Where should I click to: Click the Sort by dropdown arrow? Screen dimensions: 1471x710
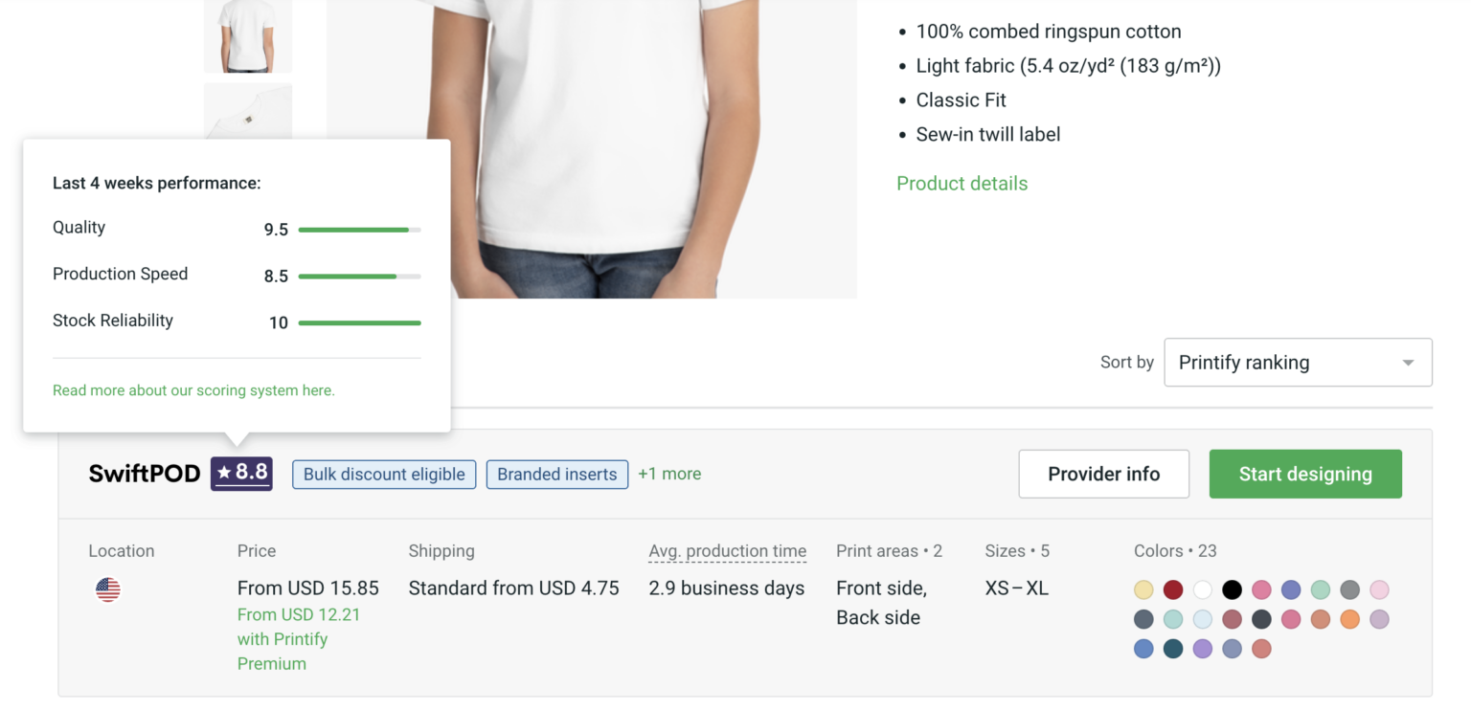pyautogui.click(x=1408, y=363)
